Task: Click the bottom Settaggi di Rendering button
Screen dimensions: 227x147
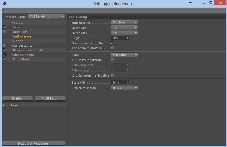Action: pos(34,143)
